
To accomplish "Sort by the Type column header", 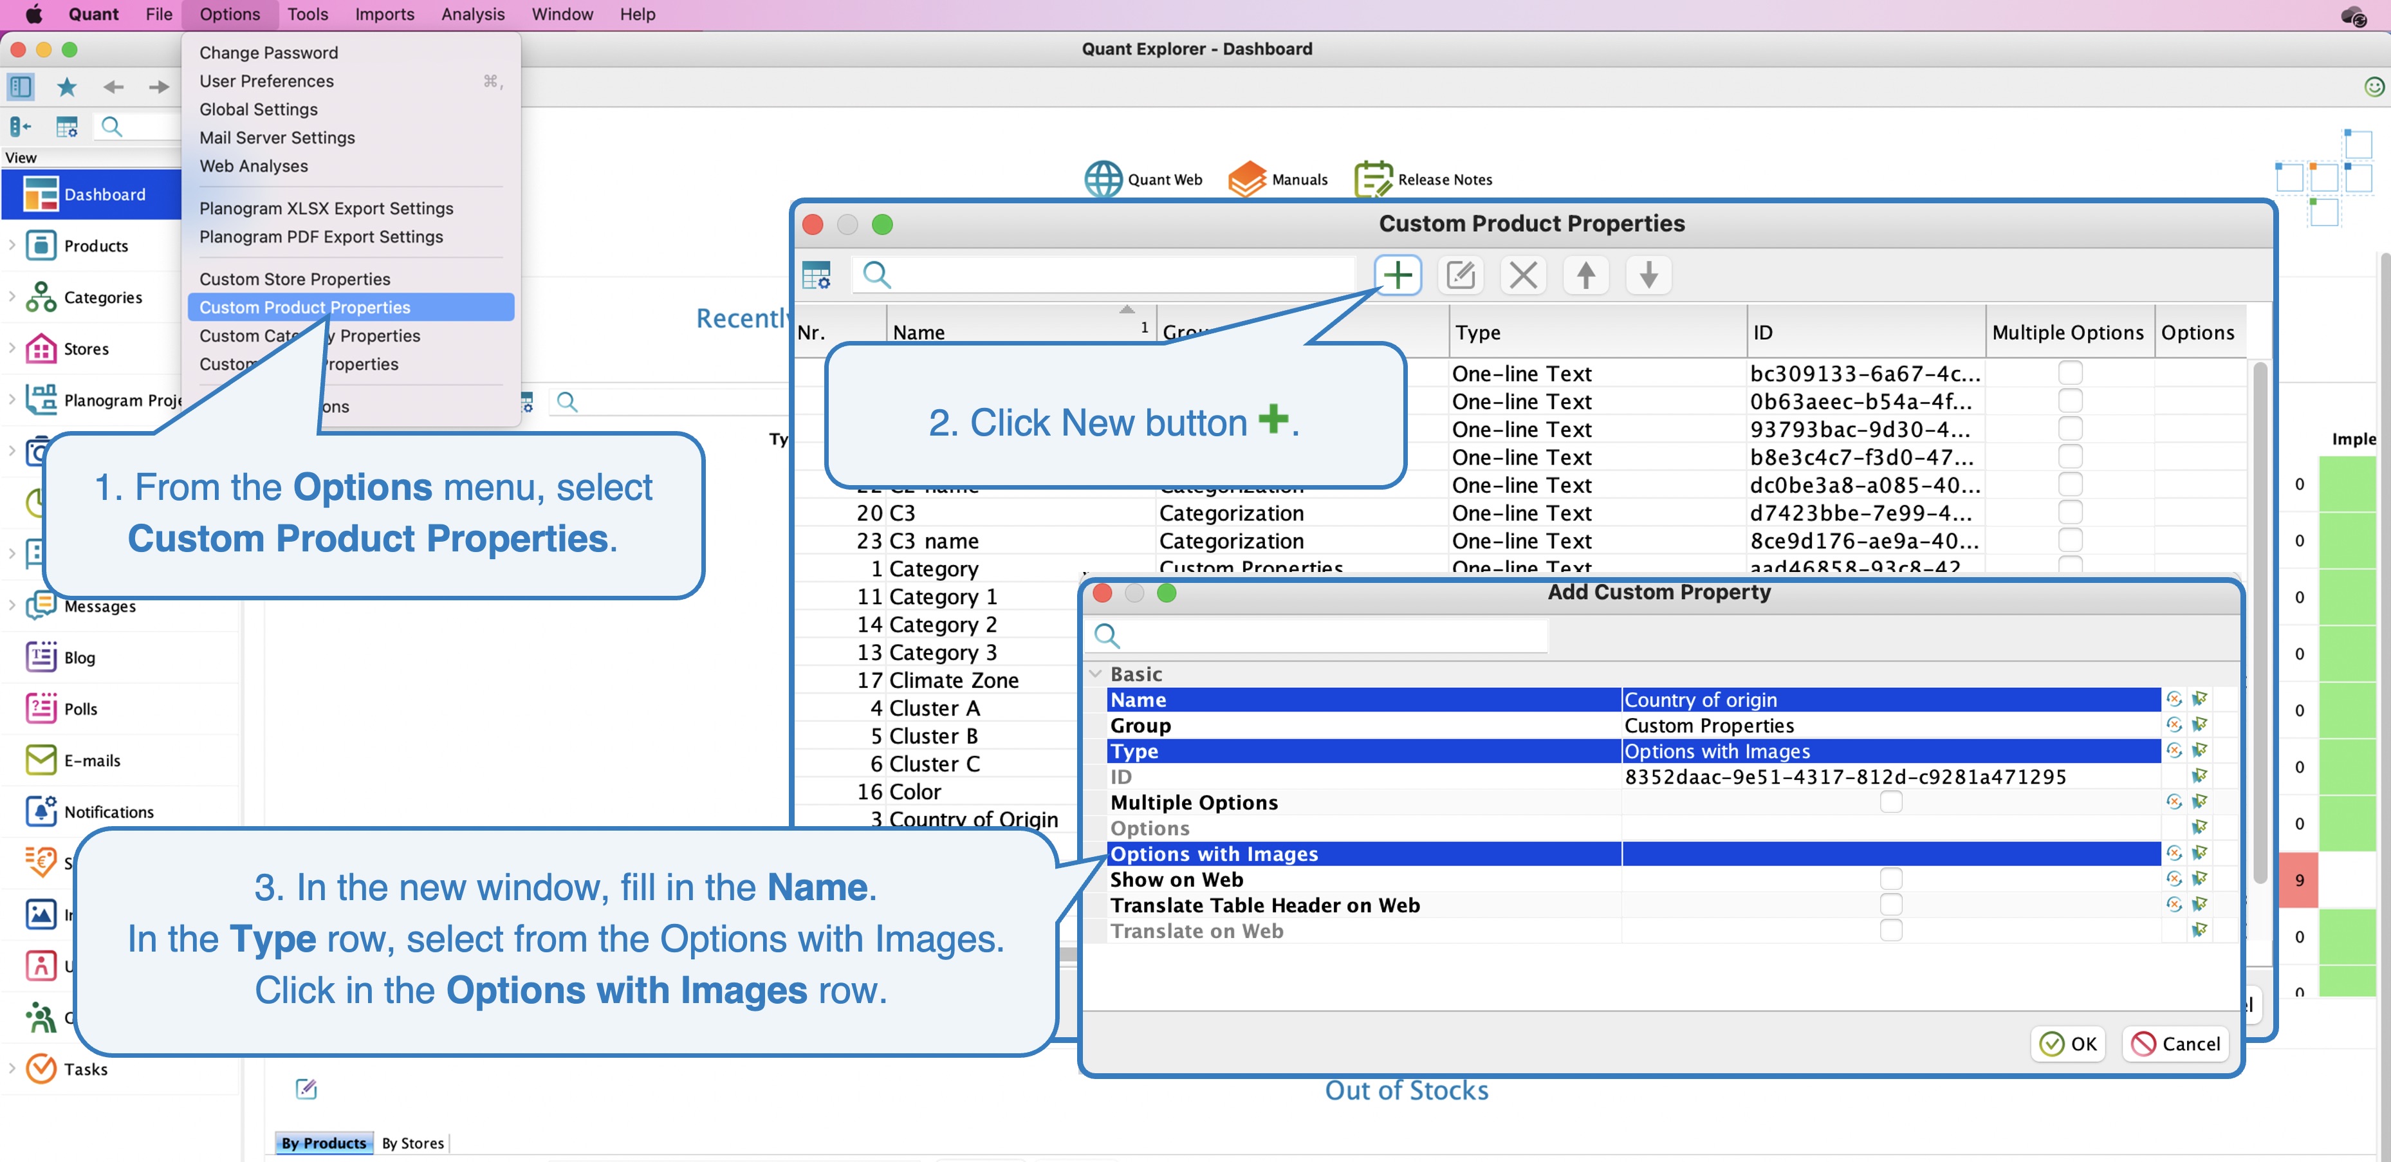I will pyautogui.click(x=1596, y=332).
